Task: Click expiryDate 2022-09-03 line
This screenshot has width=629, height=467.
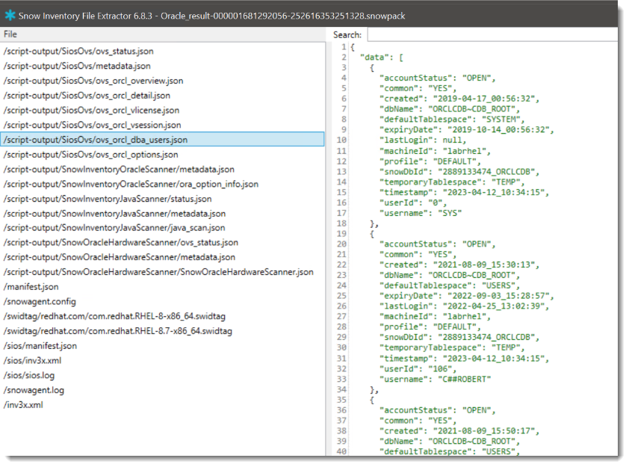Action: pyautogui.click(x=467, y=296)
